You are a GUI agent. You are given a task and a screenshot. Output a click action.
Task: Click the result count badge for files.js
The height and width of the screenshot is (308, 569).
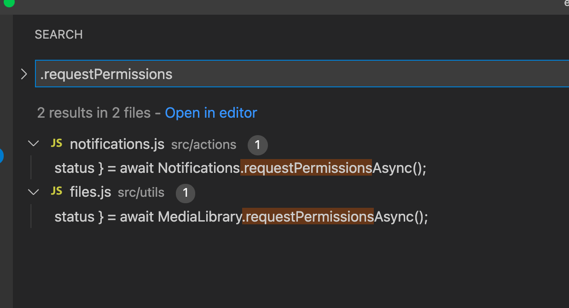pyautogui.click(x=186, y=193)
